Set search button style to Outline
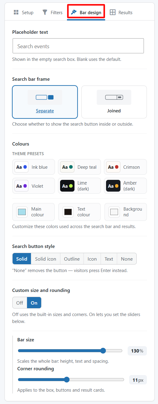The width and height of the screenshot is (158, 404). pos(72,259)
